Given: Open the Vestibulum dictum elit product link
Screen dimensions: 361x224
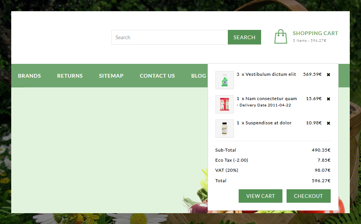Looking at the screenshot, I should [x=270, y=74].
